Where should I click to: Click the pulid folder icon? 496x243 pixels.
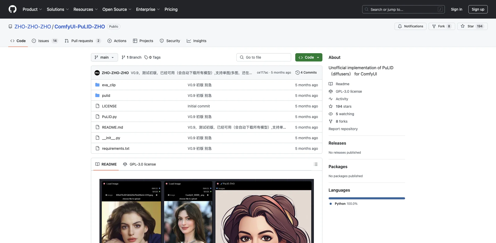pos(97,96)
